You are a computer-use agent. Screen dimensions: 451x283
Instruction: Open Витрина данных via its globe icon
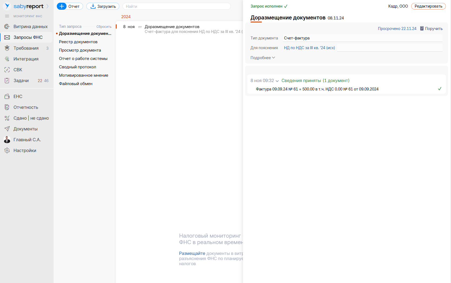(x=7, y=26)
